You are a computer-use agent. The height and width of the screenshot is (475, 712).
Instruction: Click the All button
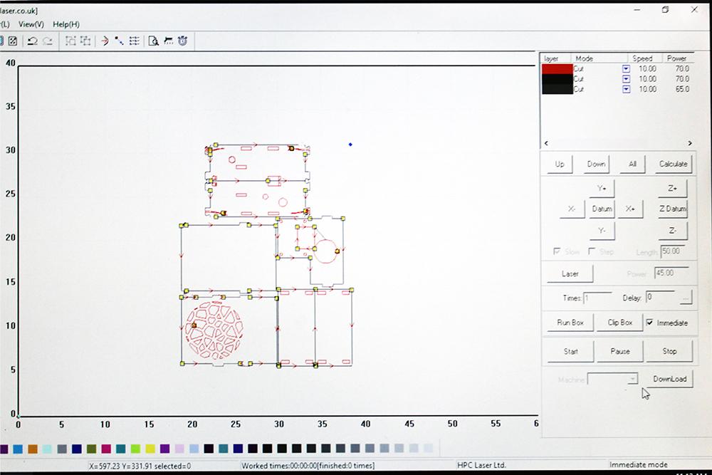pyautogui.click(x=632, y=164)
